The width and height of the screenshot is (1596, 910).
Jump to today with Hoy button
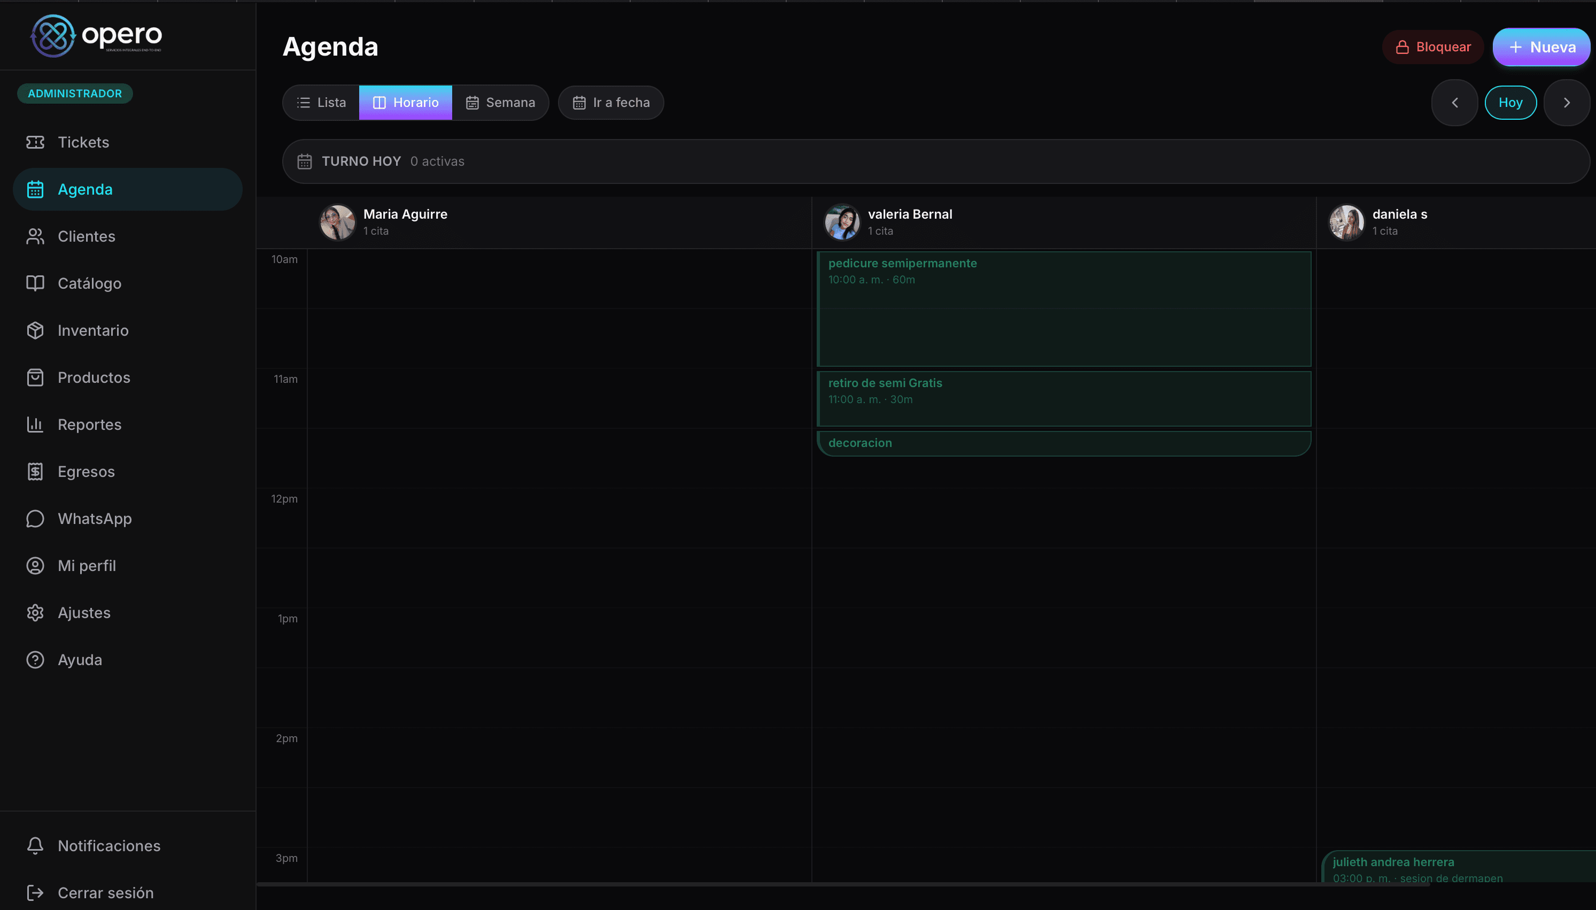[1510, 103]
